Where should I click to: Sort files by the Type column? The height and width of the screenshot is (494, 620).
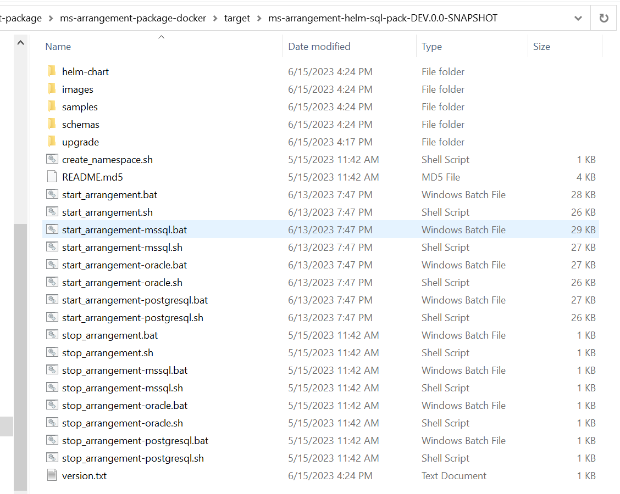431,47
